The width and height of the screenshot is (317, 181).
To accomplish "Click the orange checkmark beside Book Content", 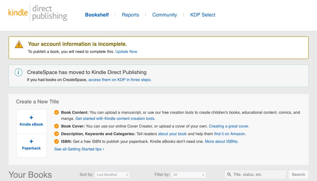I will point(56,113).
